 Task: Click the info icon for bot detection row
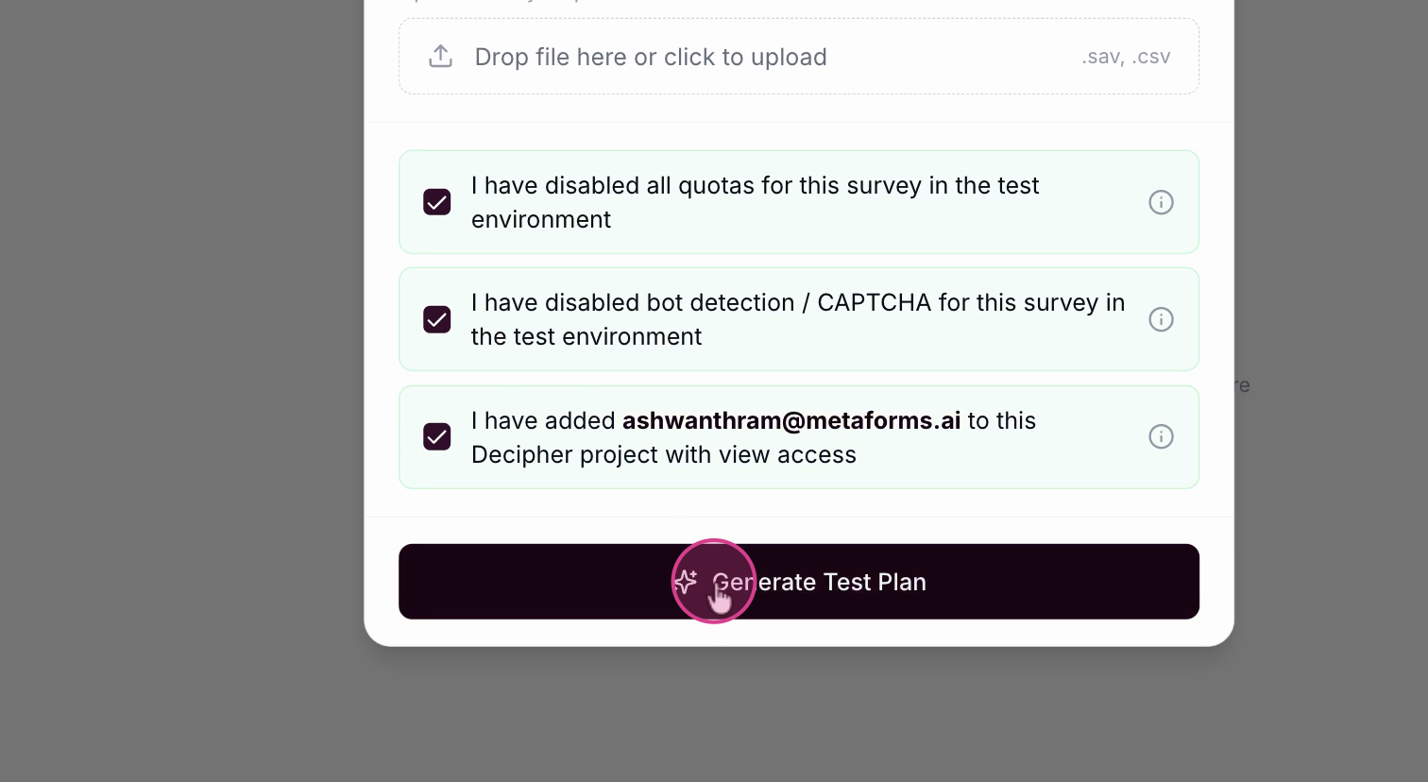point(1161,319)
